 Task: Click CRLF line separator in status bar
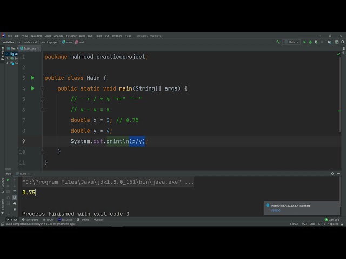[312, 224]
